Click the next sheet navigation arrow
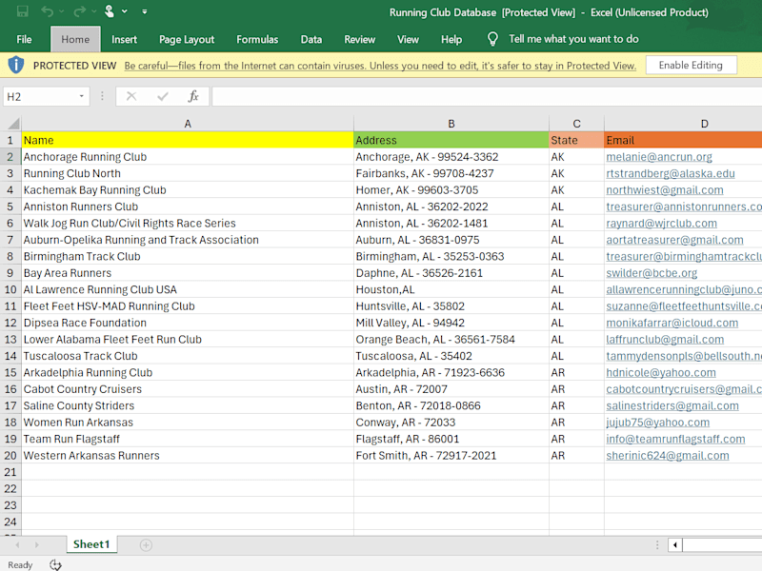 click(x=36, y=544)
